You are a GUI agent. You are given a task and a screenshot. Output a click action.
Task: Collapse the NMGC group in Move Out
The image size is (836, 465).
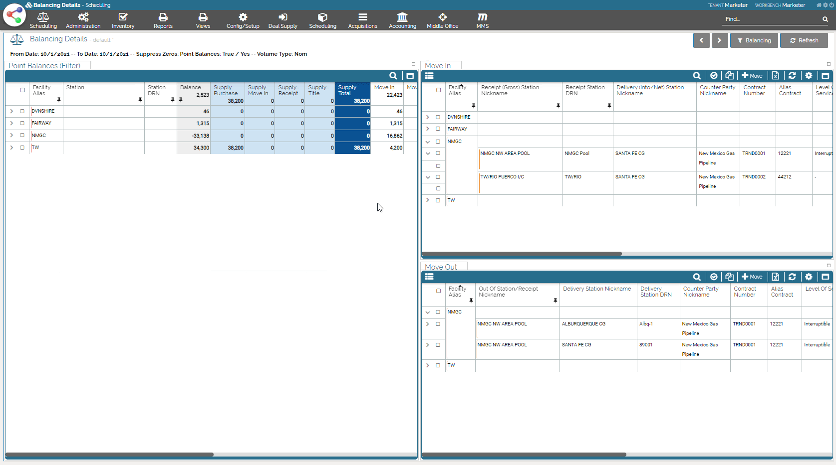pos(428,312)
